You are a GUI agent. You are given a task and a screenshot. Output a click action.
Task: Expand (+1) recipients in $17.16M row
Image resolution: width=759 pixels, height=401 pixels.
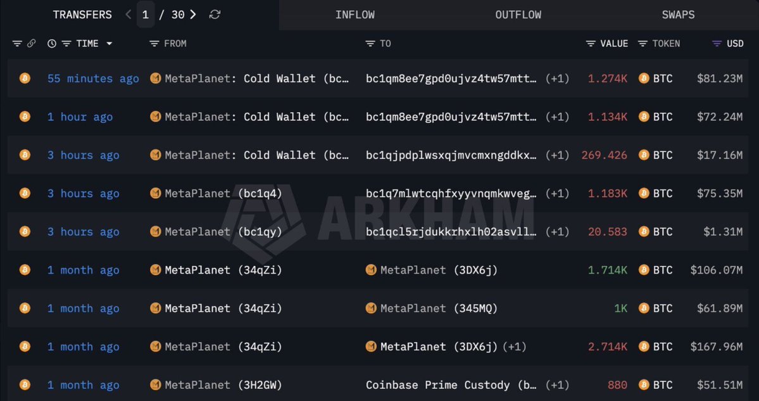coord(557,155)
